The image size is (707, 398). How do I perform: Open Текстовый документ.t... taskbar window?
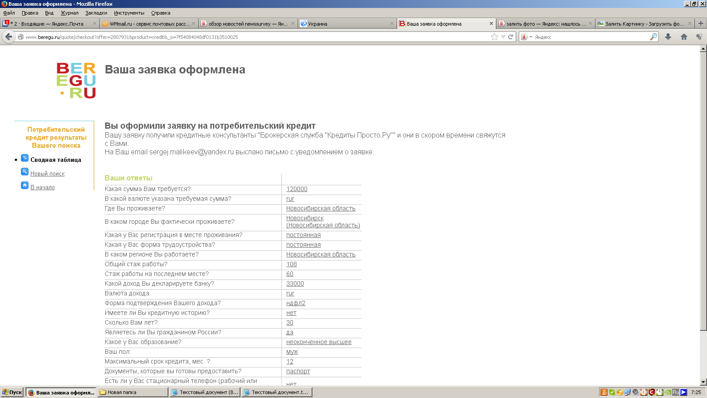tap(277, 392)
